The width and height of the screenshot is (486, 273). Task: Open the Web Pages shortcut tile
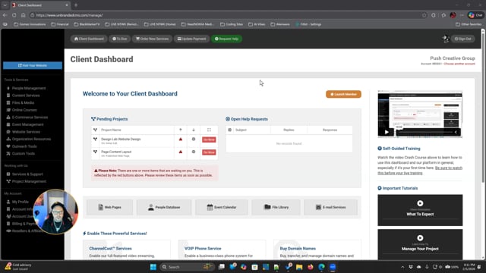point(109,207)
